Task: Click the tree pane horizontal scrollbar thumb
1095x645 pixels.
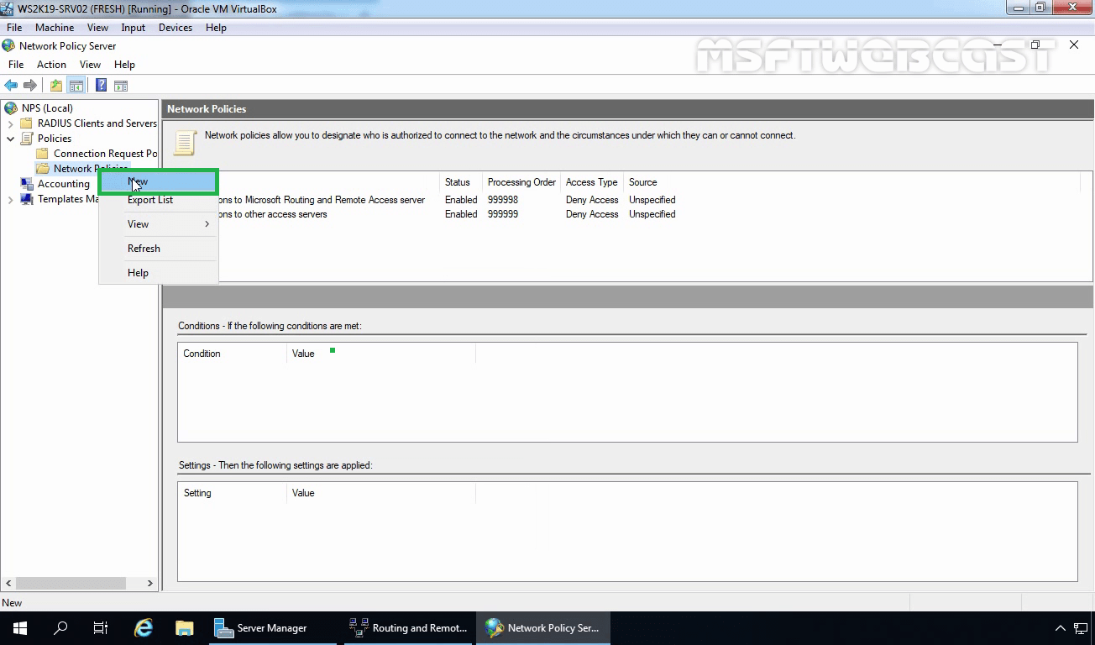Action: (71, 583)
